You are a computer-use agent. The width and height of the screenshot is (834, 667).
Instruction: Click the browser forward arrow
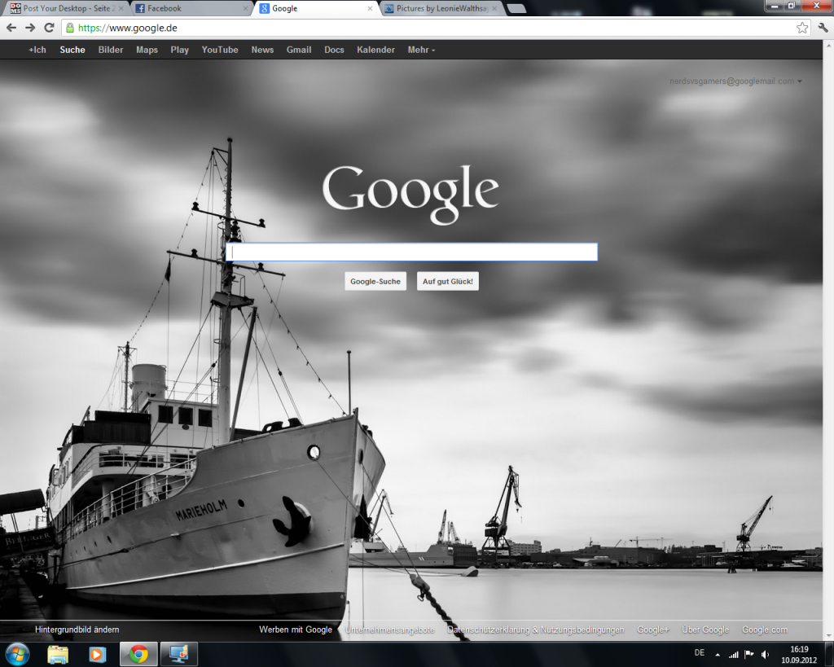click(x=30, y=28)
